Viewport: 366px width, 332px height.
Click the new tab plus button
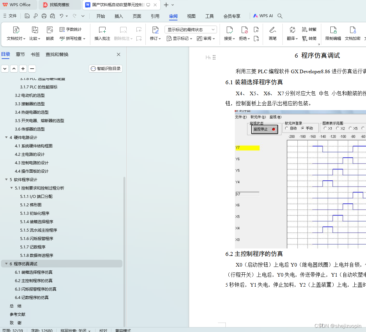tap(166, 5)
